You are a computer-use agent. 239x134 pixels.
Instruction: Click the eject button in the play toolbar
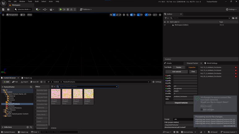(x=71, y=10)
